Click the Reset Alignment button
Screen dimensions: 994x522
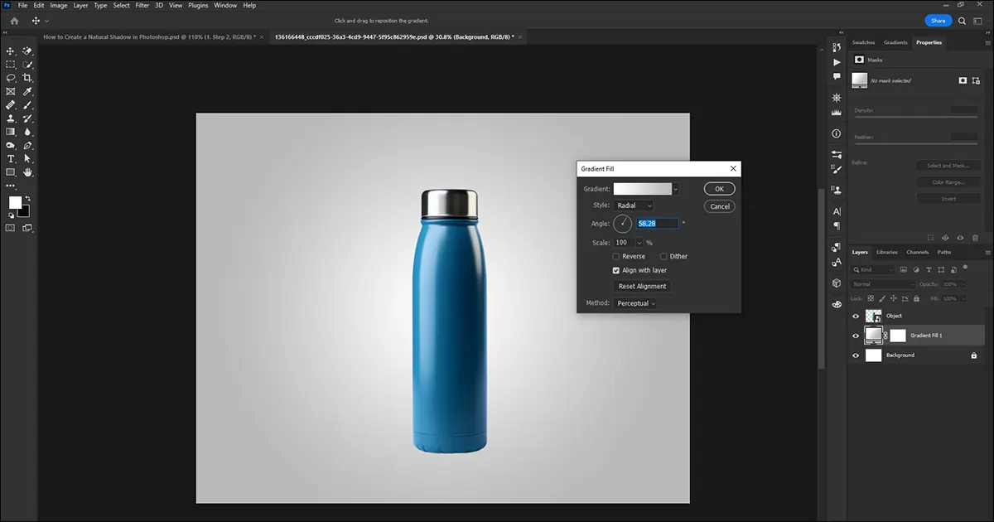[642, 287]
